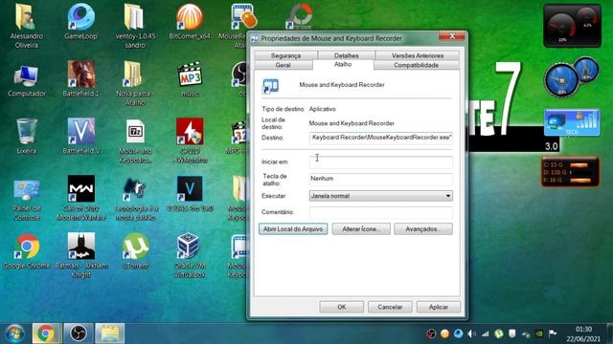
Task: Click the OBS tray icon
Action: [x=431, y=333]
